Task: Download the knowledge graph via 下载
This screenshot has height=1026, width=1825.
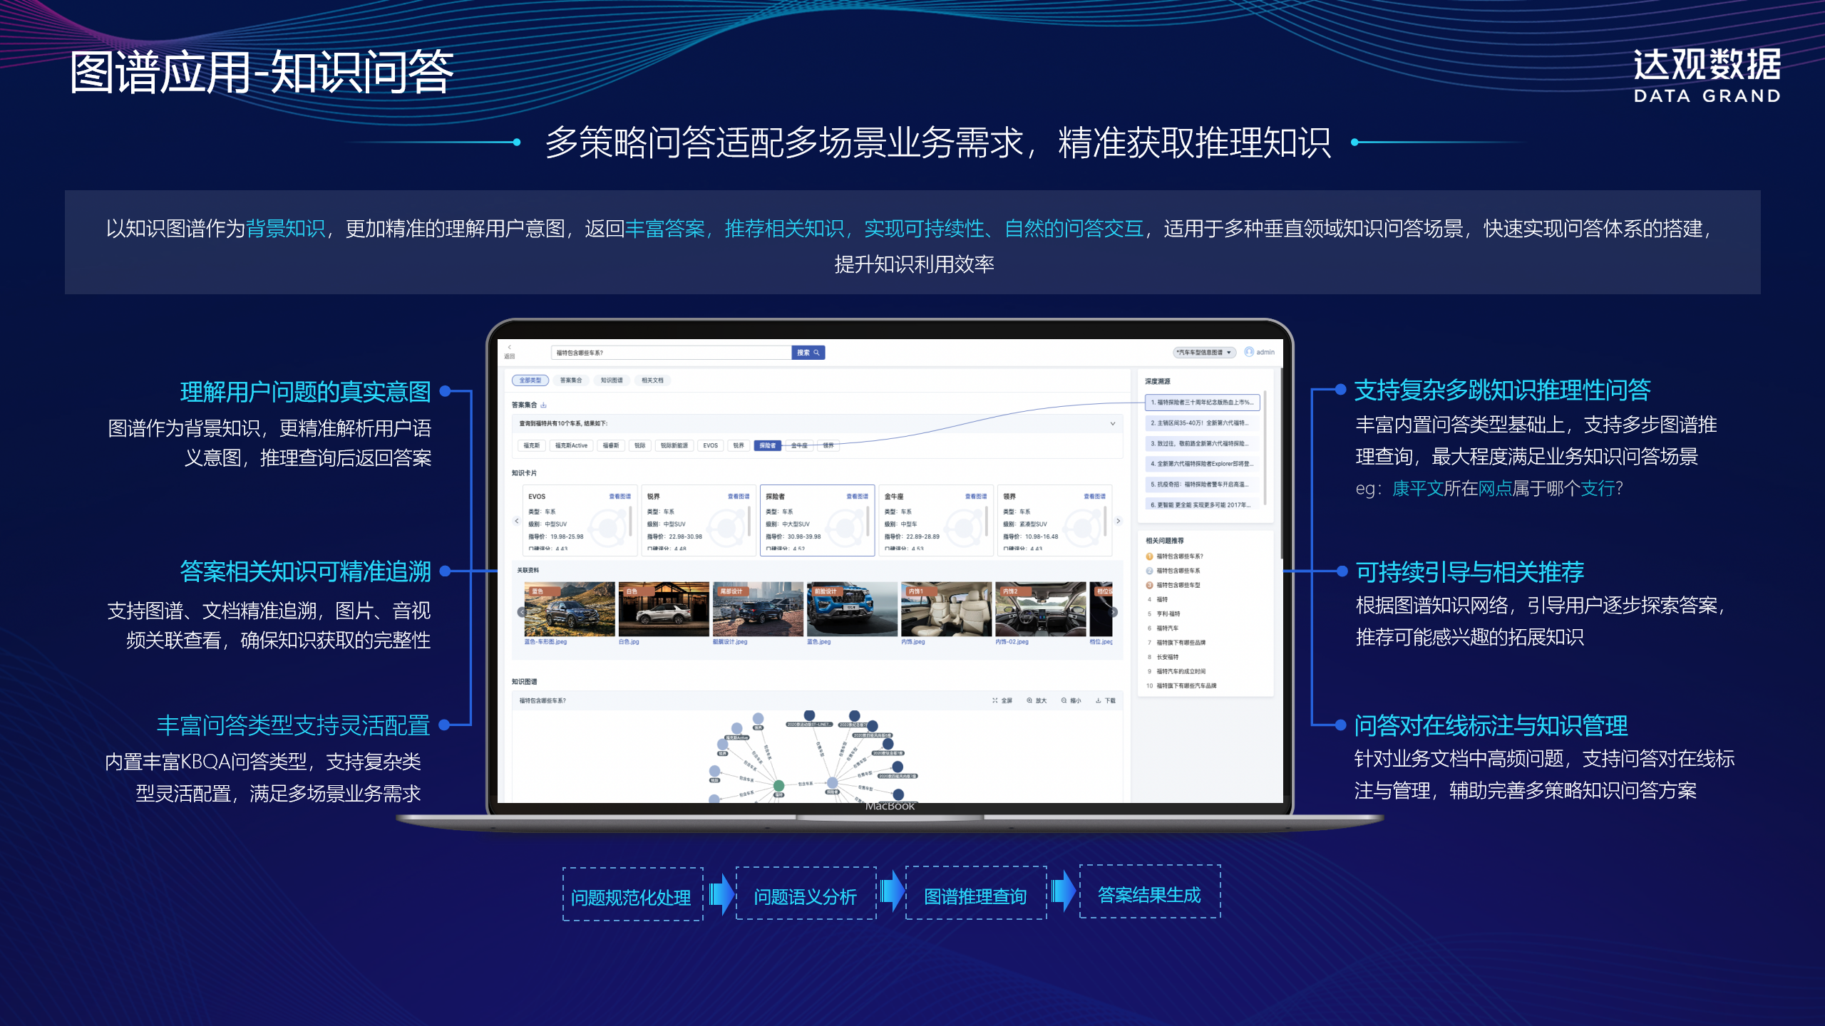Action: click(1105, 700)
